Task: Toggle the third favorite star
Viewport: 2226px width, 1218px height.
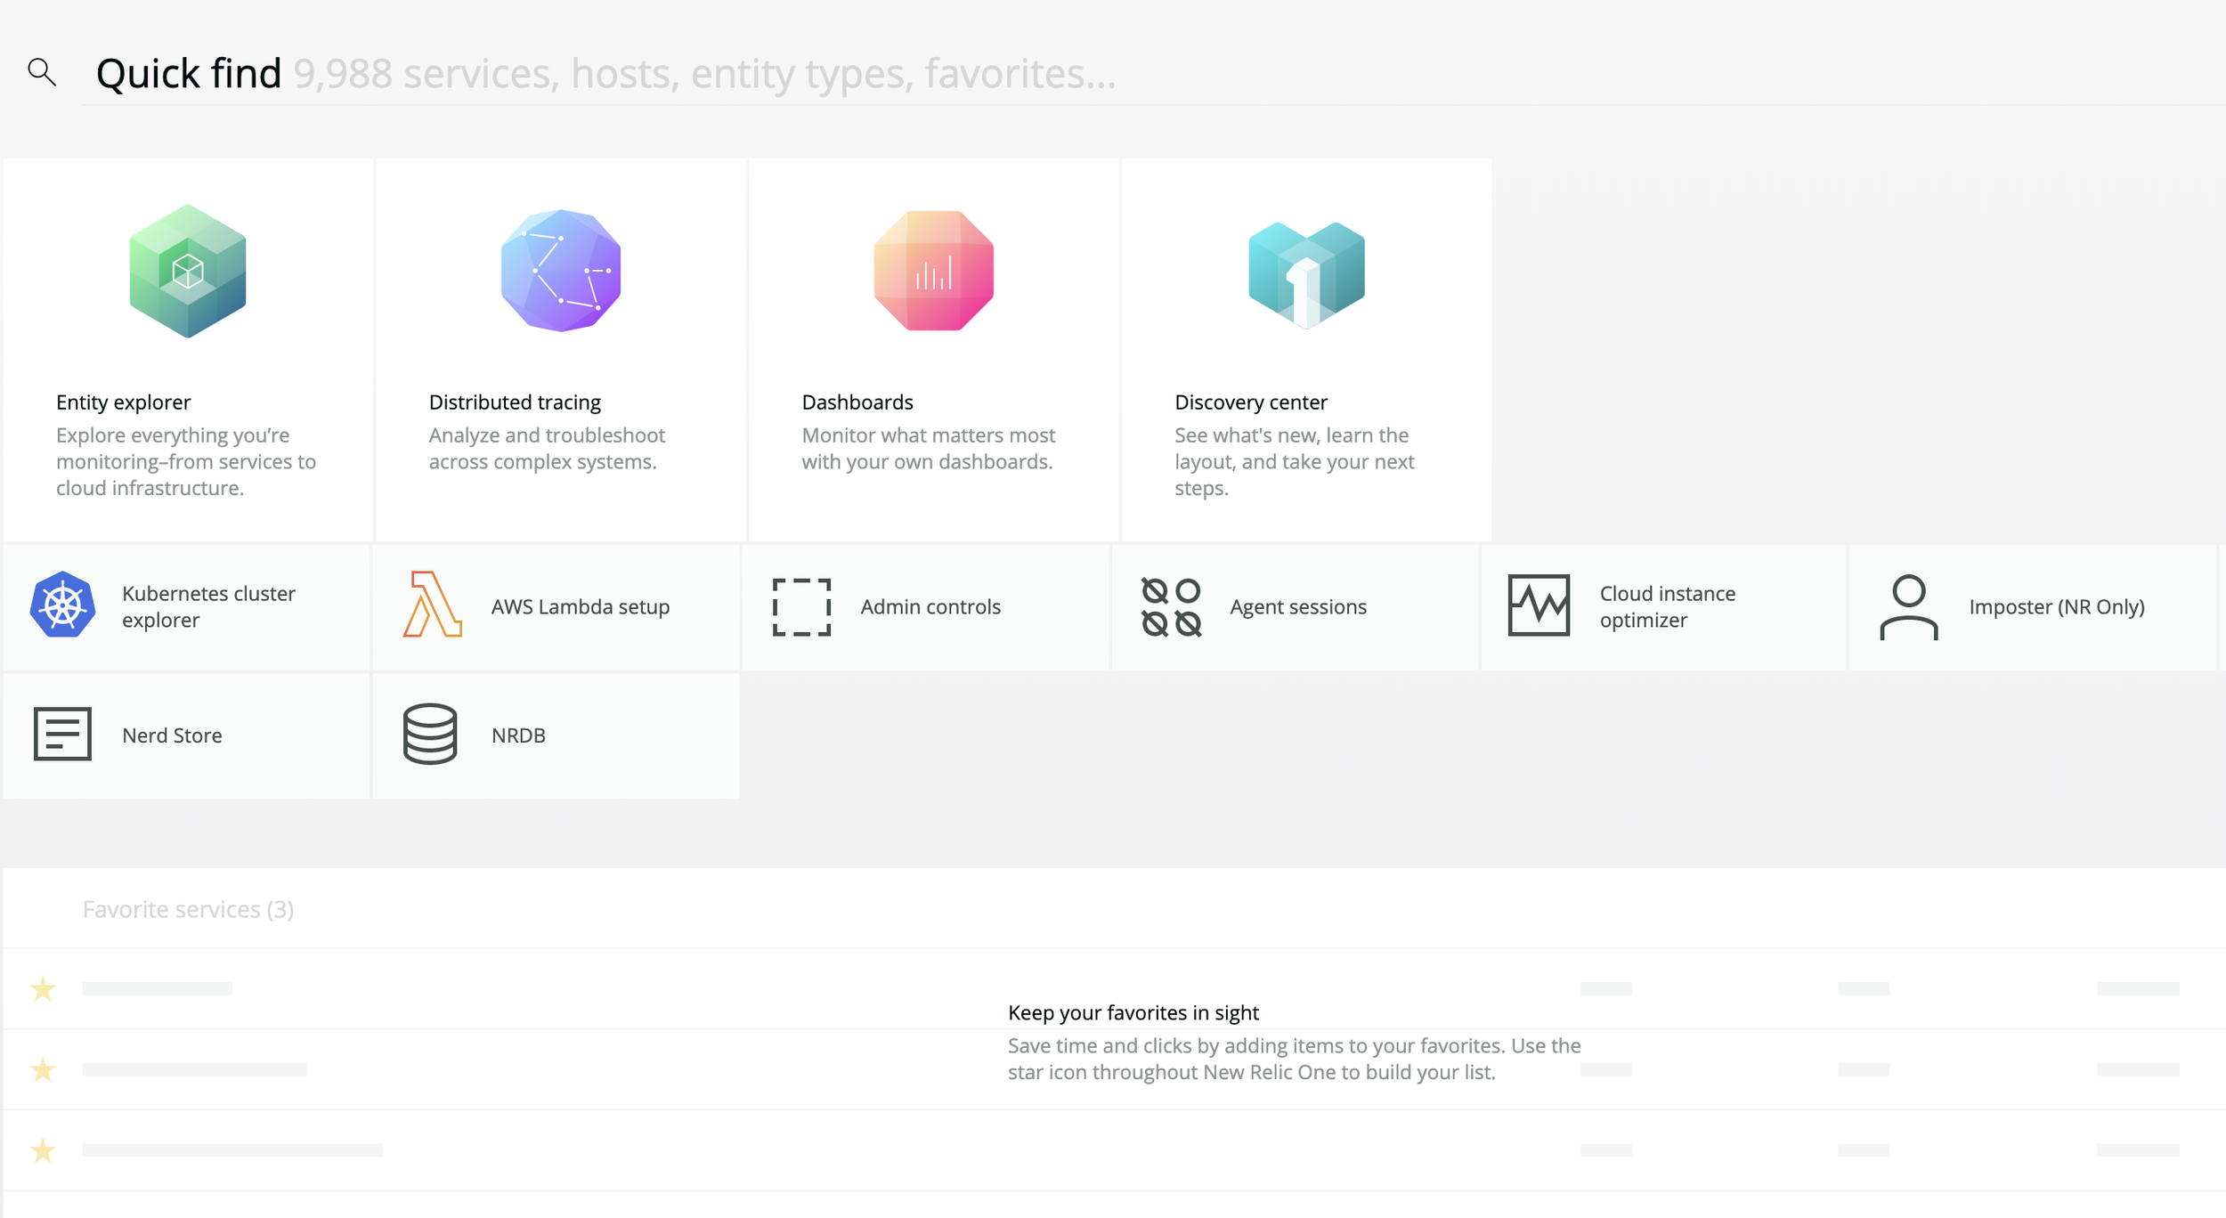Action: tap(43, 1150)
